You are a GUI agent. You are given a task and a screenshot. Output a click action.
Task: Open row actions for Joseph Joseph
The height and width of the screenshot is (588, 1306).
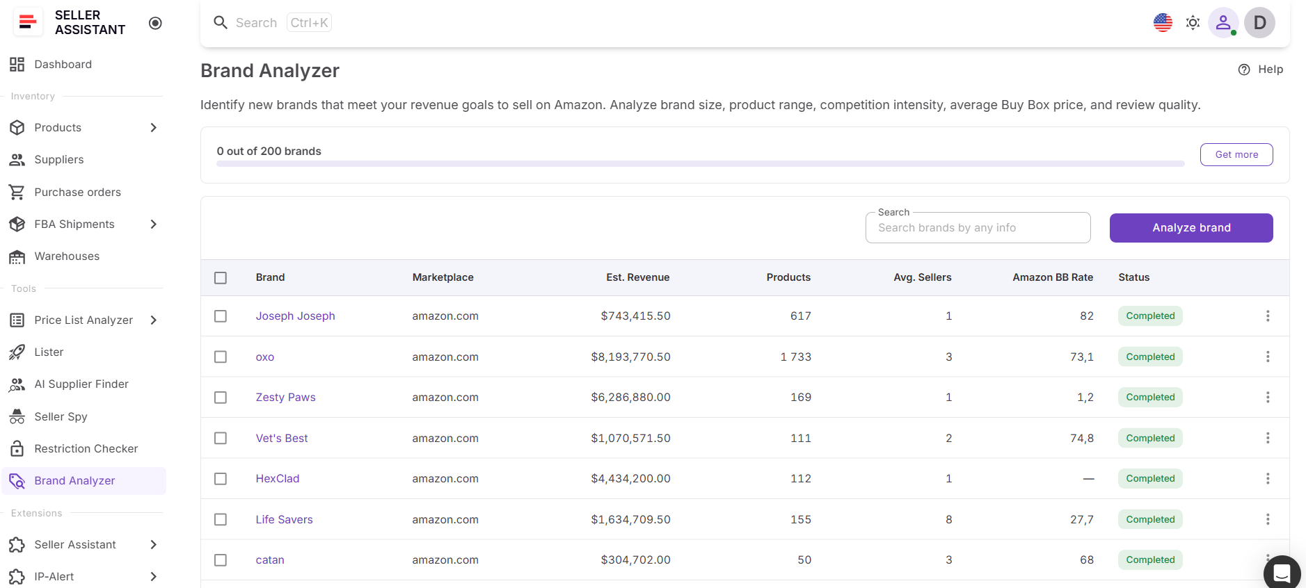coord(1268,316)
